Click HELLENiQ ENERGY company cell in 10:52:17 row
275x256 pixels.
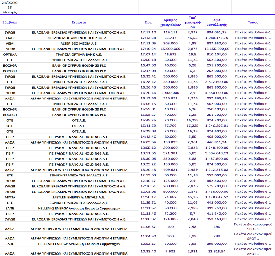click(79, 244)
